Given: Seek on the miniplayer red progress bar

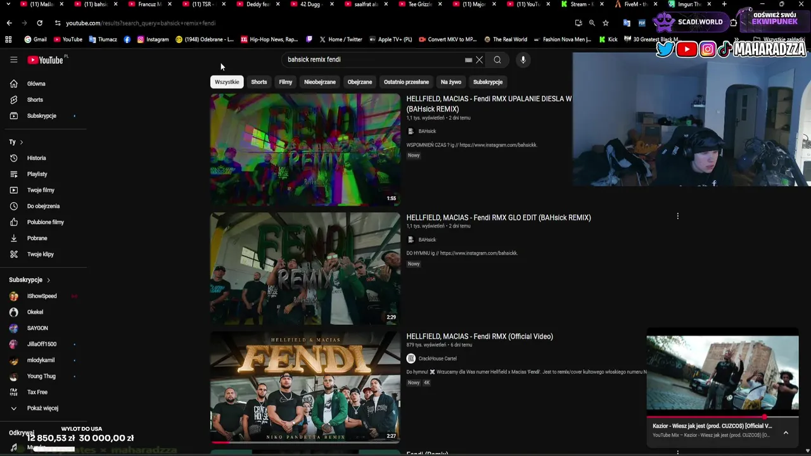Looking at the screenshot, I should coord(722,417).
